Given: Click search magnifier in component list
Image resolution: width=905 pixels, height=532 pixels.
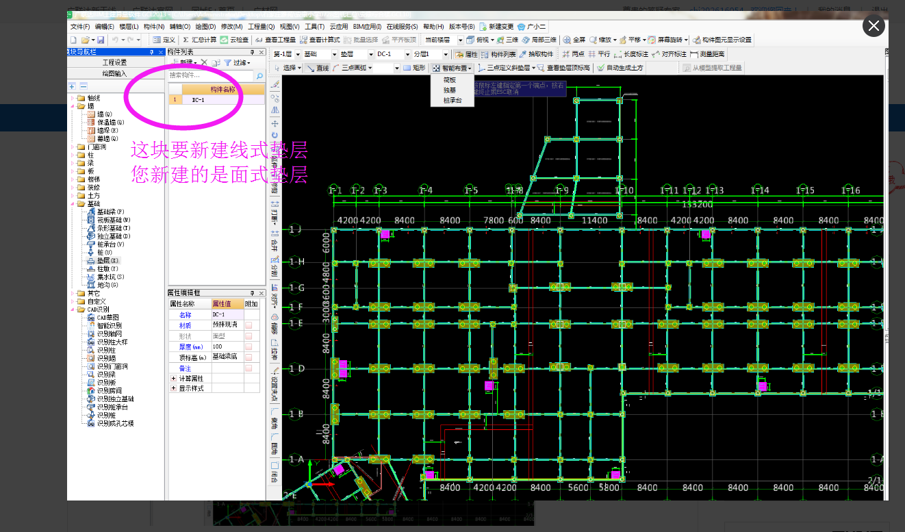Looking at the screenshot, I should pyautogui.click(x=260, y=75).
